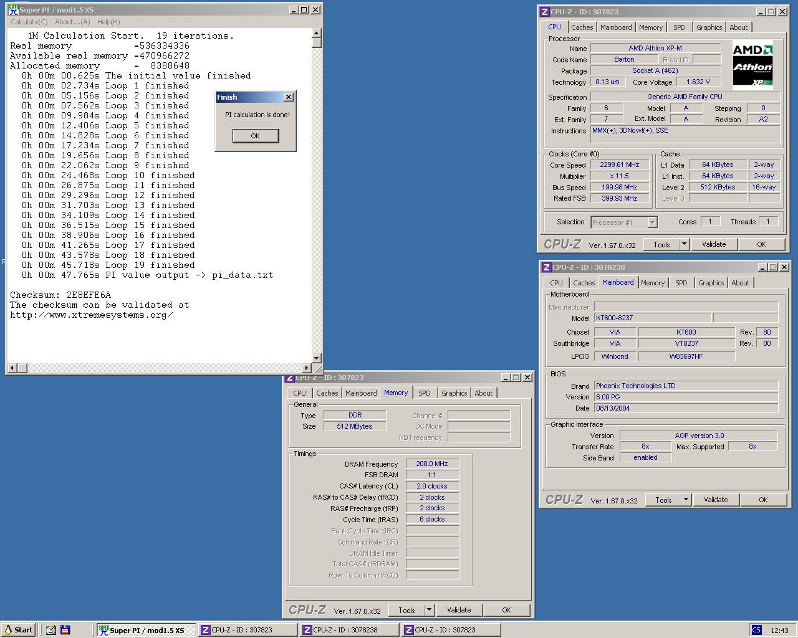
Task: Close the CPU-Z Memory window
Action: point(527,378)
